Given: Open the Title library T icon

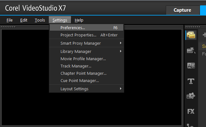Looking at the screenshot, I should coord(191,81).
